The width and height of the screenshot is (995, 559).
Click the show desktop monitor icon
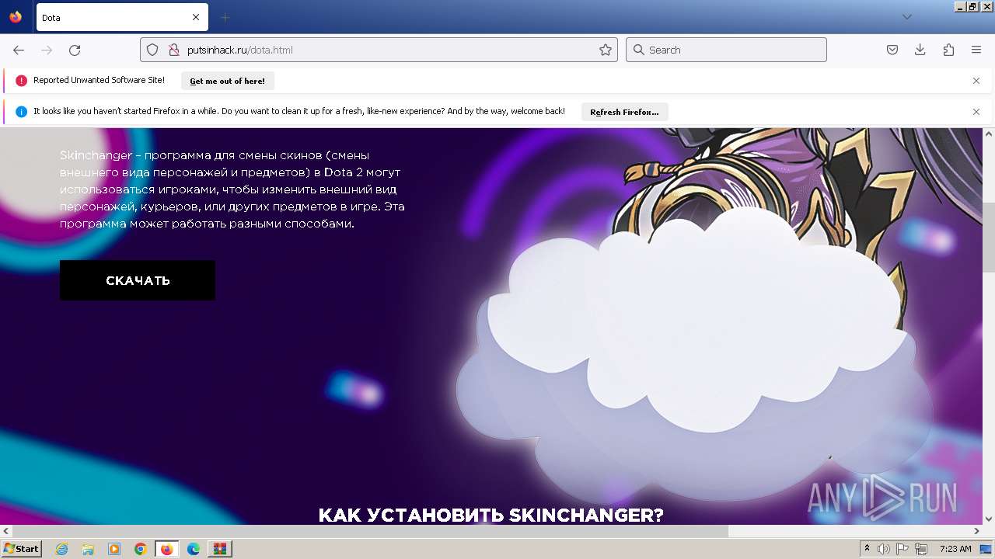pos(986,549)
